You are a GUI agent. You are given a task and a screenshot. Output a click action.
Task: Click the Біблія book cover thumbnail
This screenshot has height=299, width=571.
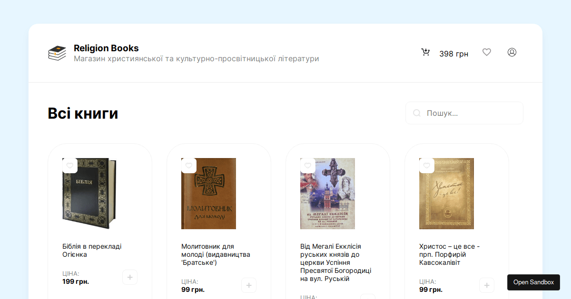(89, 194)
